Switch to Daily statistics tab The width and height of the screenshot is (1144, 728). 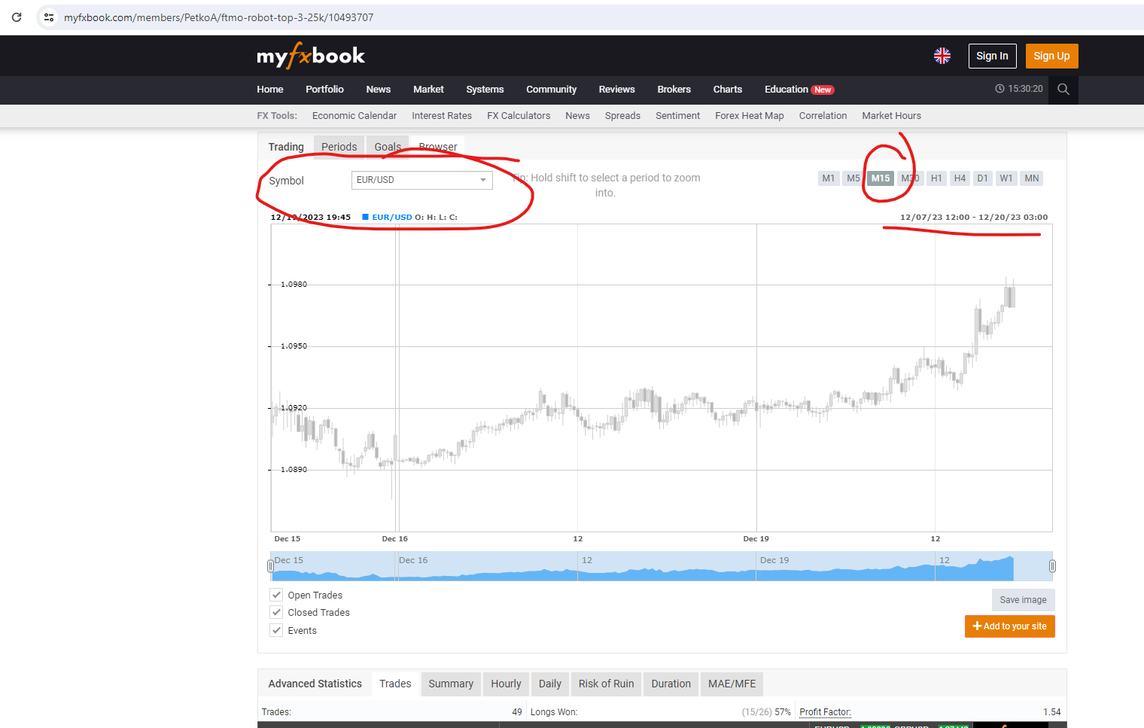549,684
